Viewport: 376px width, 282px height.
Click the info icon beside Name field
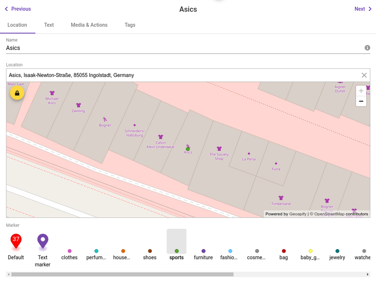(x=367, y=48)
